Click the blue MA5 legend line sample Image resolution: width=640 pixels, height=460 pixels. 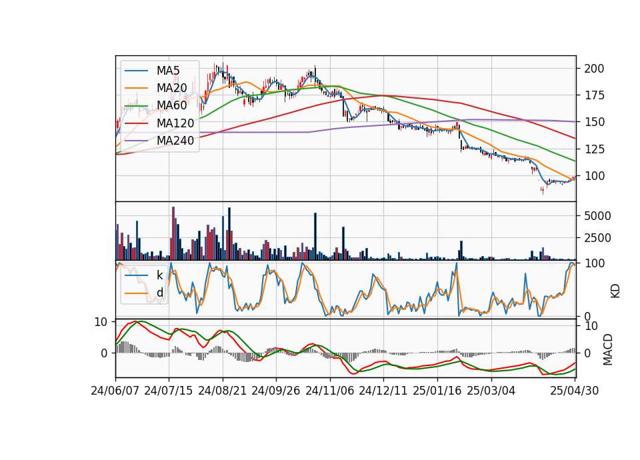coord(136,71)
